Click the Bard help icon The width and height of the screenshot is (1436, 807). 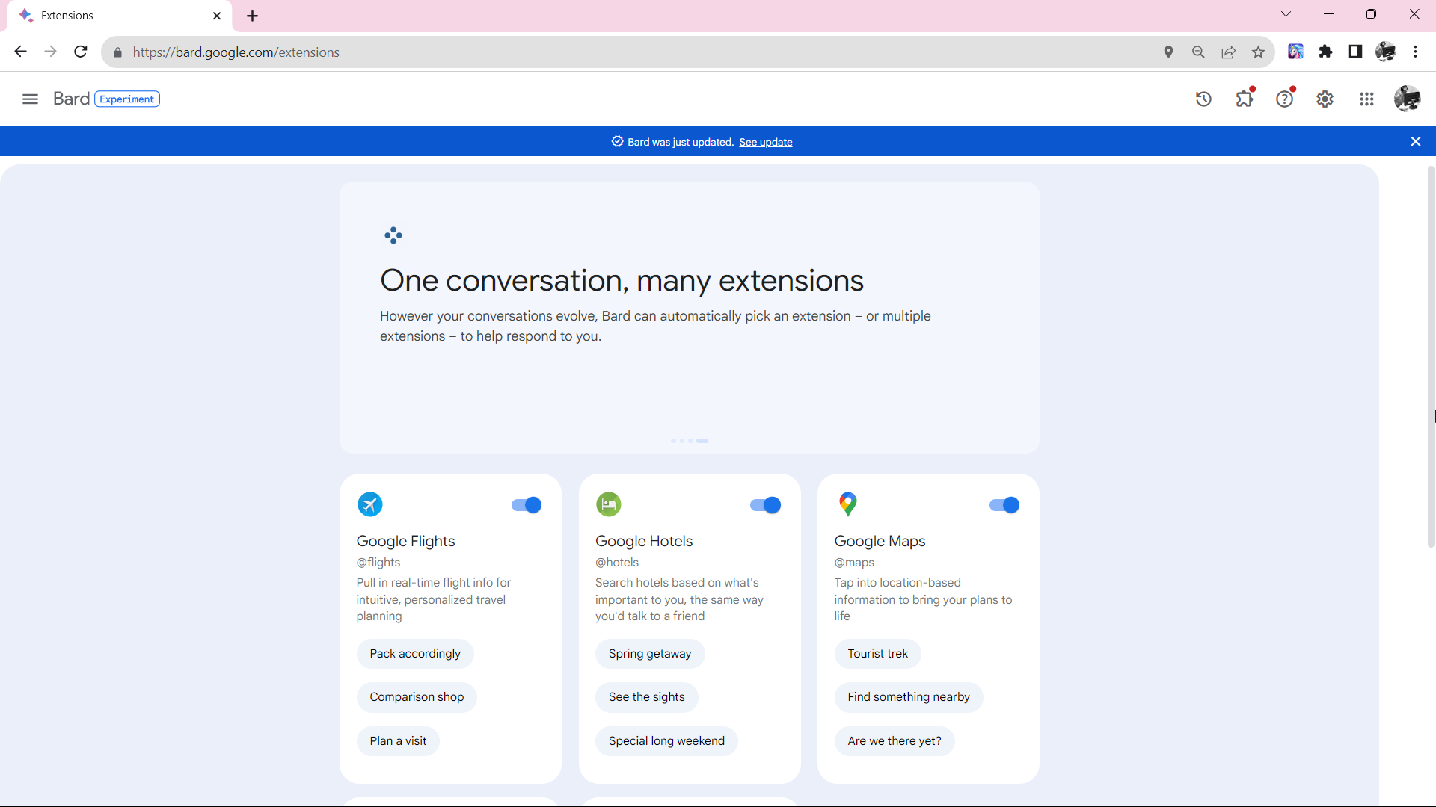(x=1285, y=99)
